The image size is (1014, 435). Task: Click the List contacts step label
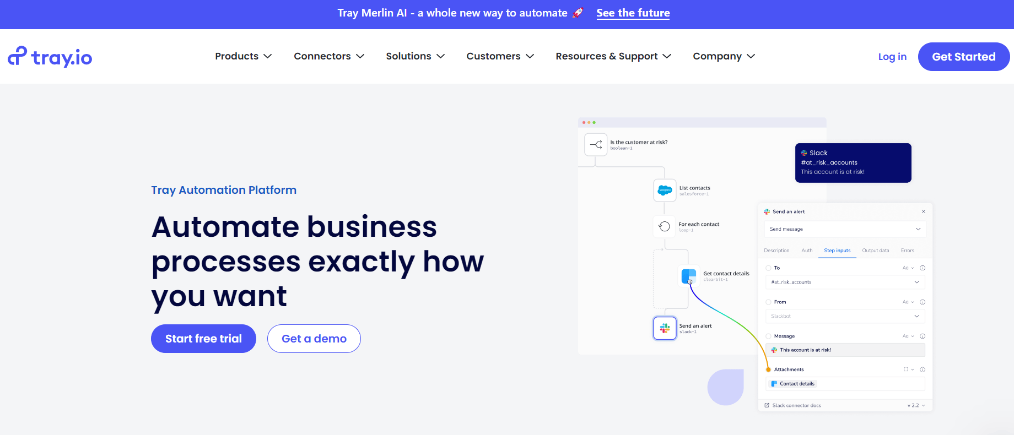694,188
